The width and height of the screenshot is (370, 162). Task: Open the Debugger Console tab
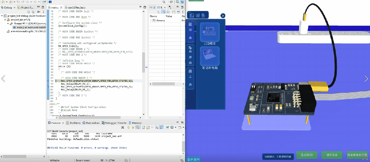114,123
